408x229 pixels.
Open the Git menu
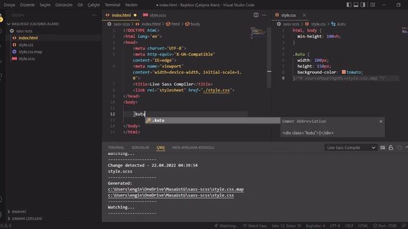click(80, 5)
